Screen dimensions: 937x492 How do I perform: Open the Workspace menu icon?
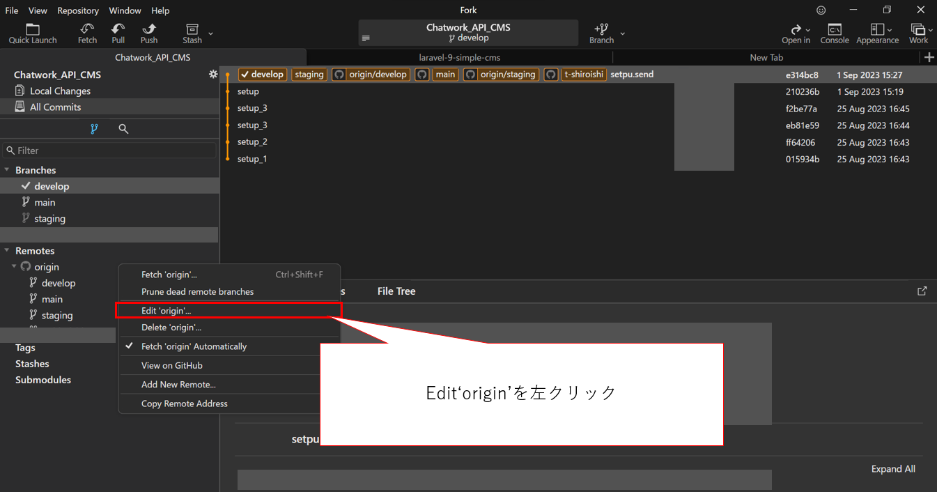pos(919,33)
